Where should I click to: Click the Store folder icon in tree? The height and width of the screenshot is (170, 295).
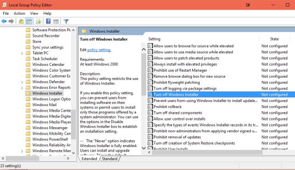[28, 41]
